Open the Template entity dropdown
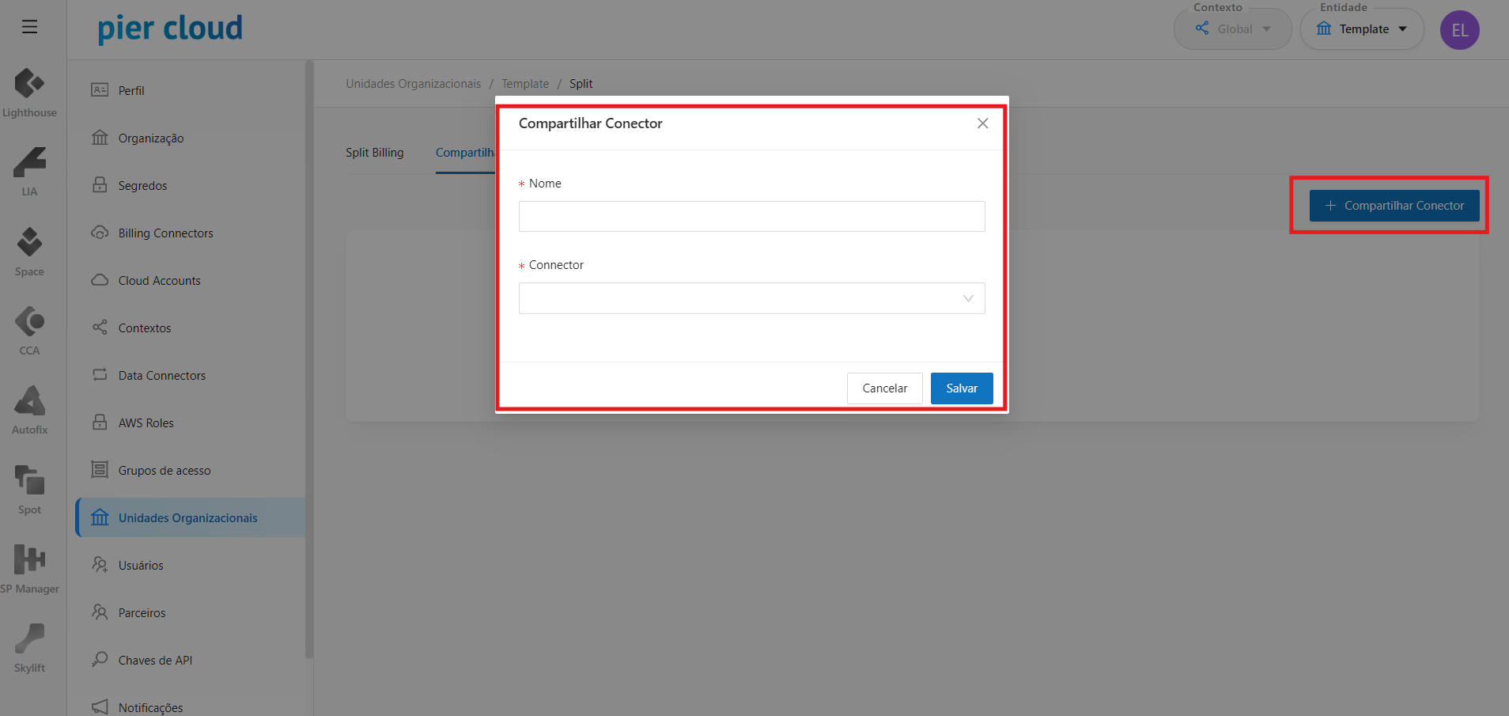1509x716 pixels. point(1362,29)
